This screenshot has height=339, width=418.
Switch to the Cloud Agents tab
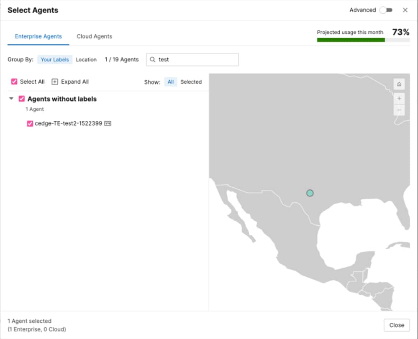[x=94, y=36]
